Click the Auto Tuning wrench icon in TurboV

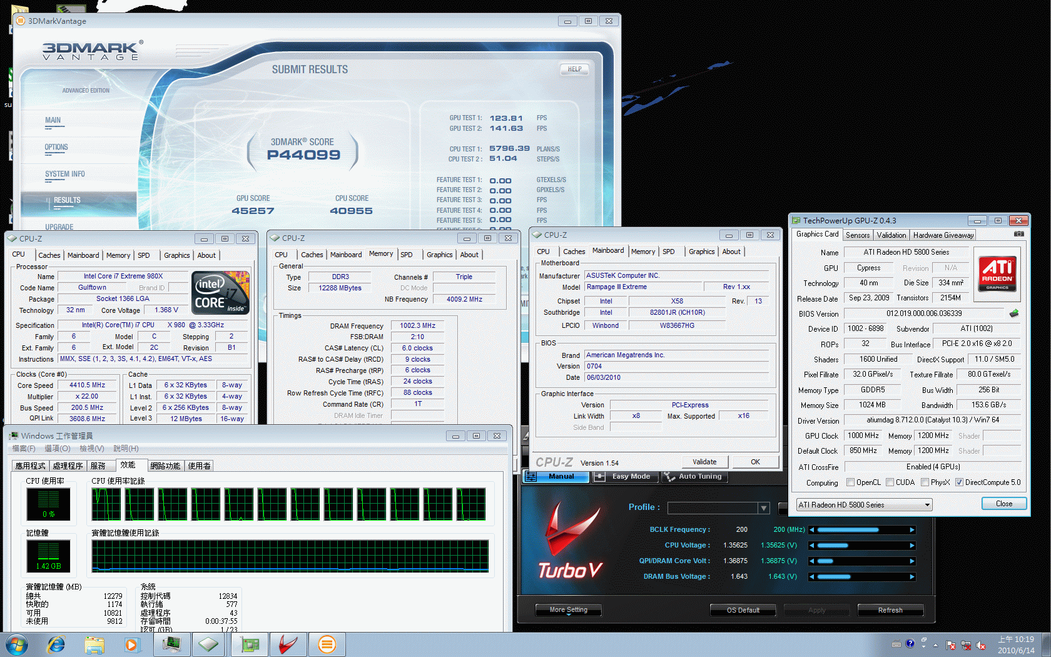669,477
